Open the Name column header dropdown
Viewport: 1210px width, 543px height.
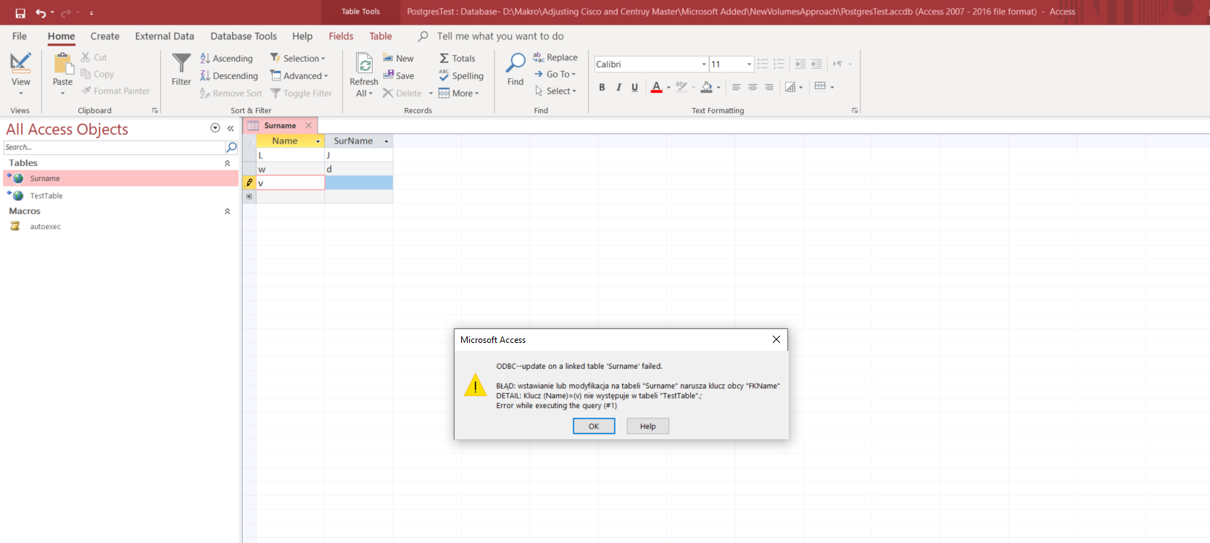coord(318,141)
